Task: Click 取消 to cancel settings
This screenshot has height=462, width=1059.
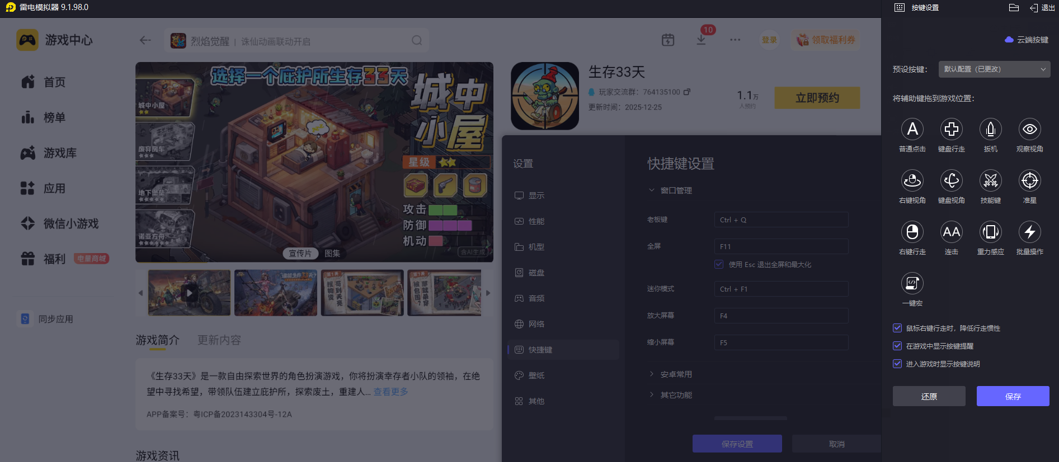Action: (x=837, y=444)
